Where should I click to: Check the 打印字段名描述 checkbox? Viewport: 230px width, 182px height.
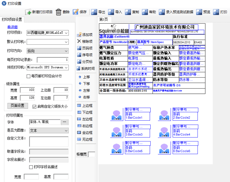(31, 167)
